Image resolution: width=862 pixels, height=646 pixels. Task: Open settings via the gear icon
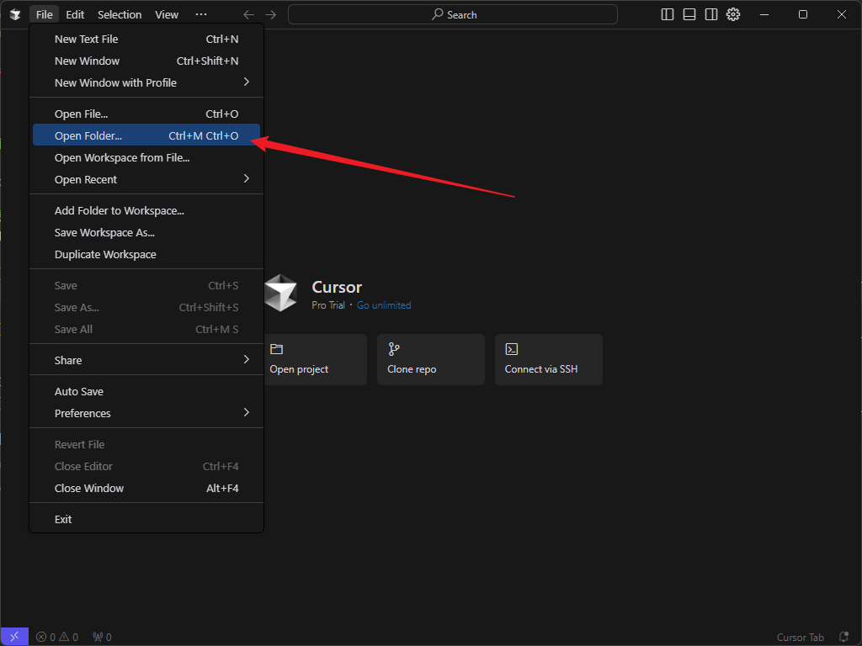pos(733,15)
